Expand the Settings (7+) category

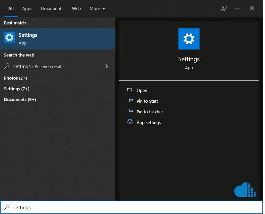pos(16,89)
